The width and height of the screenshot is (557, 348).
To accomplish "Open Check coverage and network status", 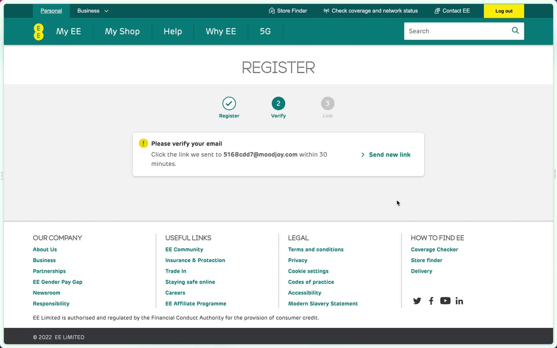I will 375,11.
